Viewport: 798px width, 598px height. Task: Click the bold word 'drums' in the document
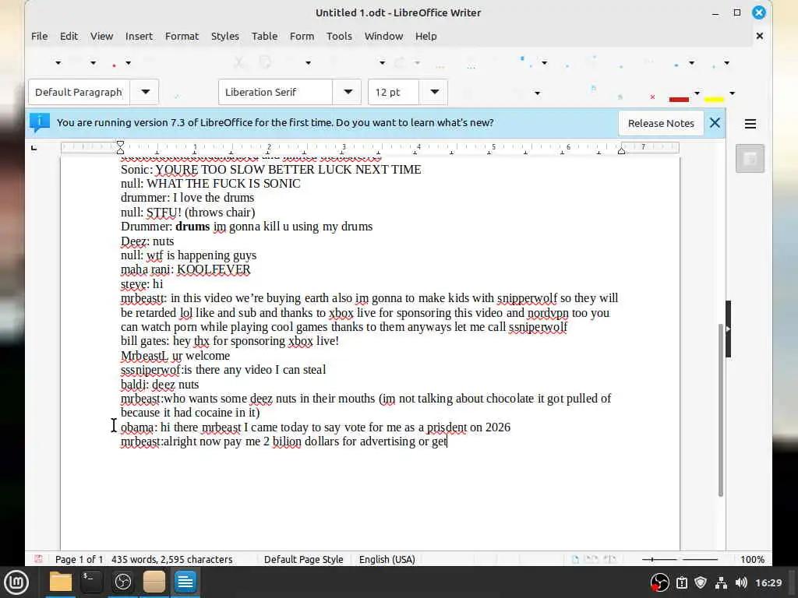point(192,227)
